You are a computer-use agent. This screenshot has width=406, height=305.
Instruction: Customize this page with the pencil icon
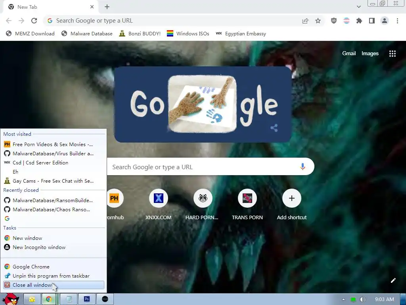click(393, 280)
